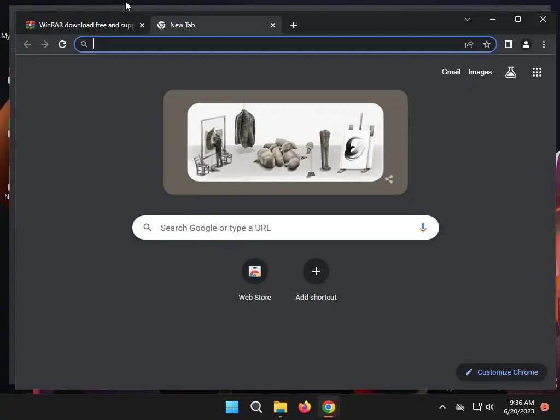
Task: Add a new shortcut tile
Action: pos(316,280)
